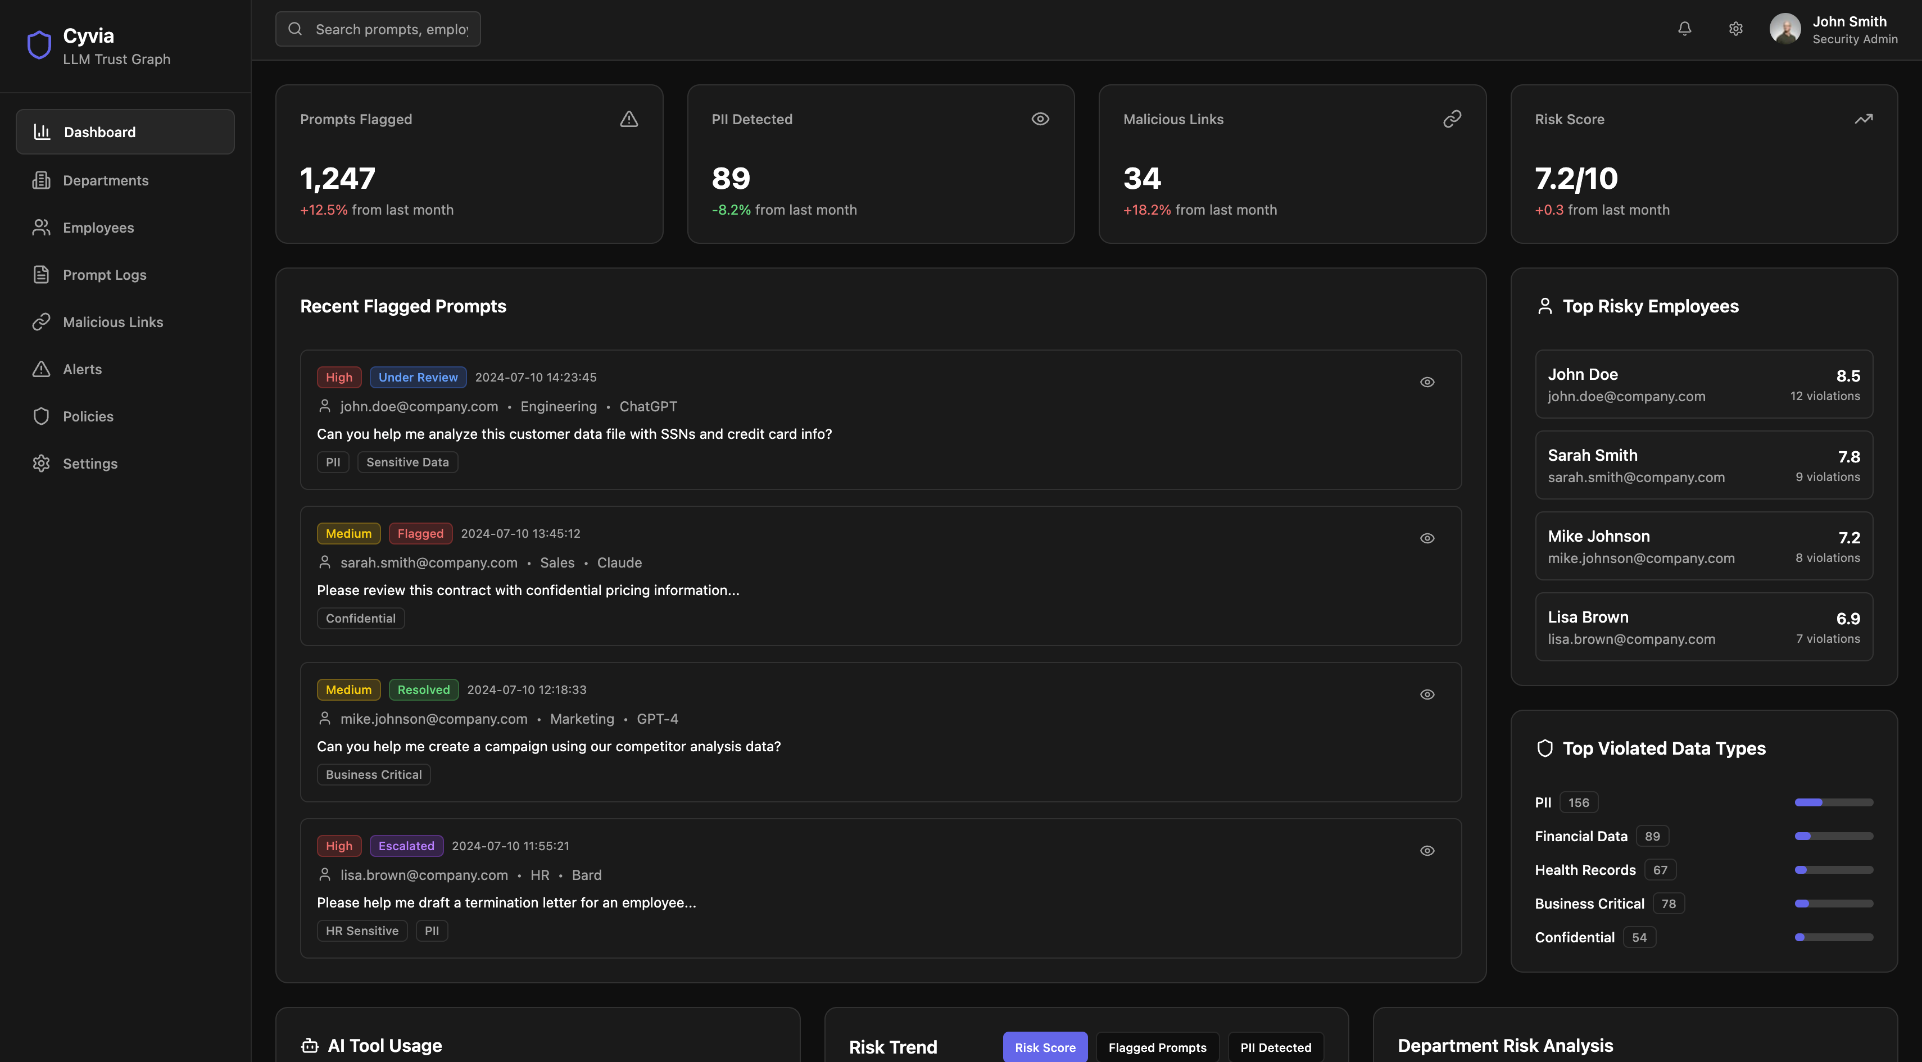Go to Prompt Logs in sidebar
The height and width of the screenshot is (1062, 1922).
105,275
